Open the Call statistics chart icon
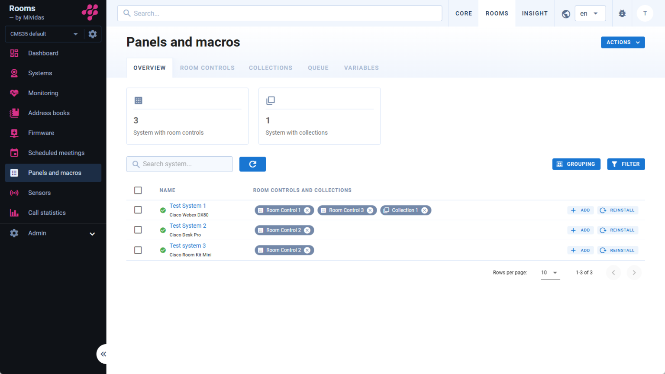This screenshot has height=374, width=665. [x=14, y=213]
